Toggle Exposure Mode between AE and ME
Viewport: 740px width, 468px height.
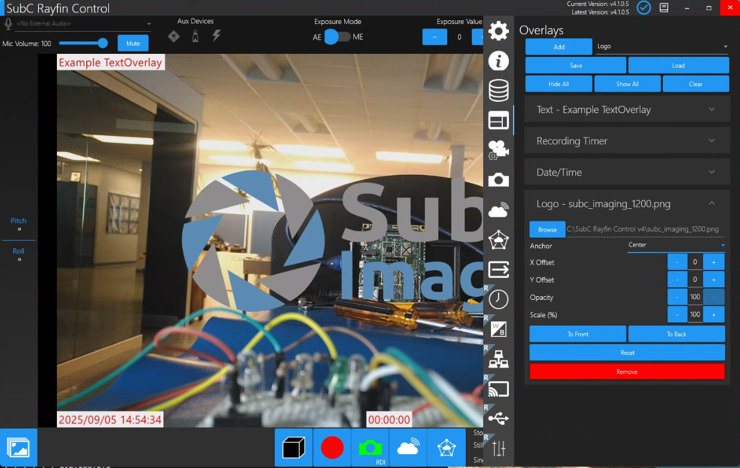coord(337,37)
